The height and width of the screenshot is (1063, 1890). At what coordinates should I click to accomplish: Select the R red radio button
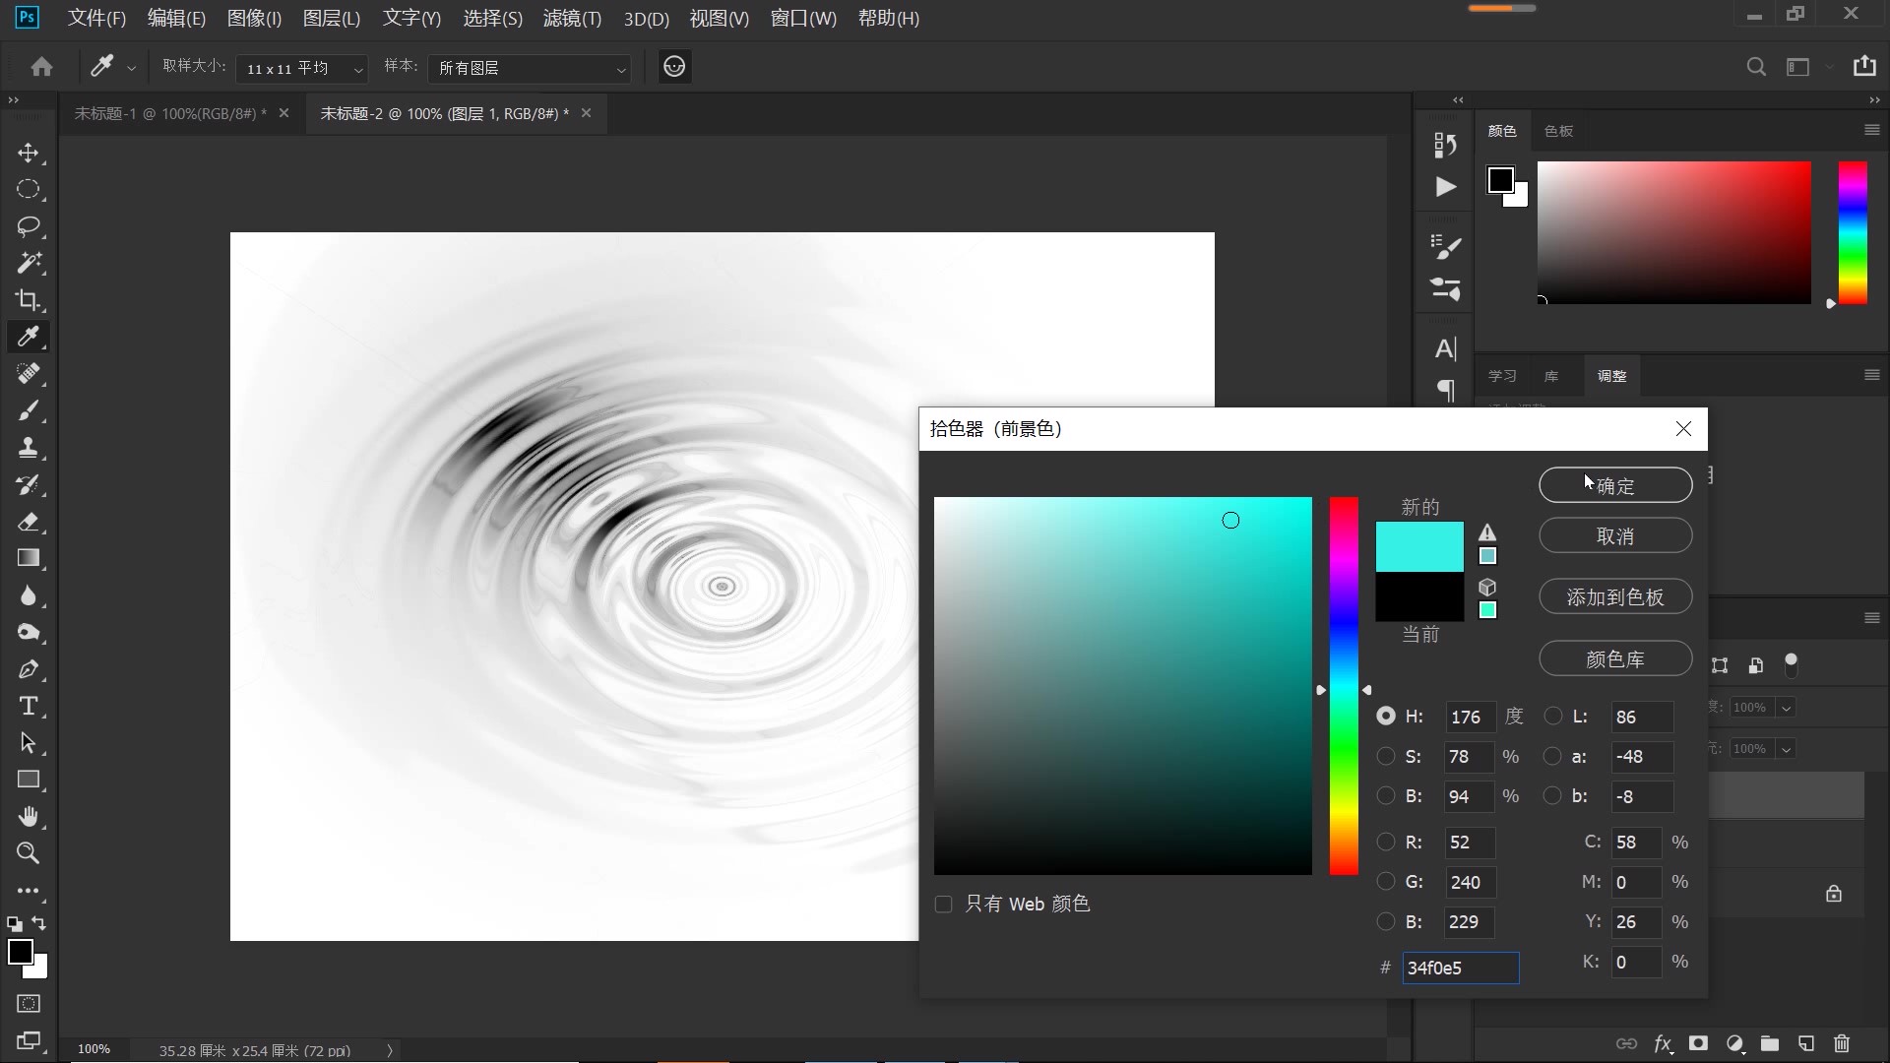(1385, 842)
